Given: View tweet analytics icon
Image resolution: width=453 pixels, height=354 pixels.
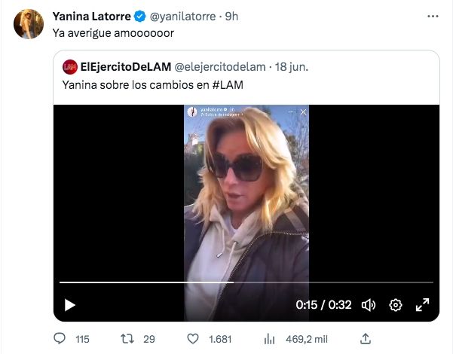Looking at the screenshot, I should pyautogui.click(x=269, y=339).
